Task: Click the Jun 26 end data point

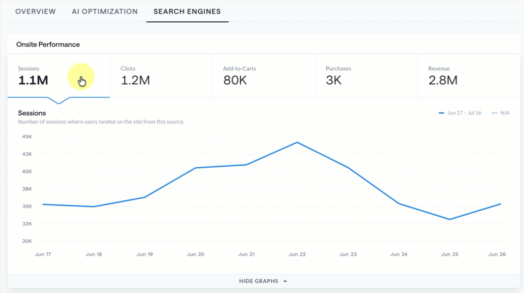Action: click(500, 204)
